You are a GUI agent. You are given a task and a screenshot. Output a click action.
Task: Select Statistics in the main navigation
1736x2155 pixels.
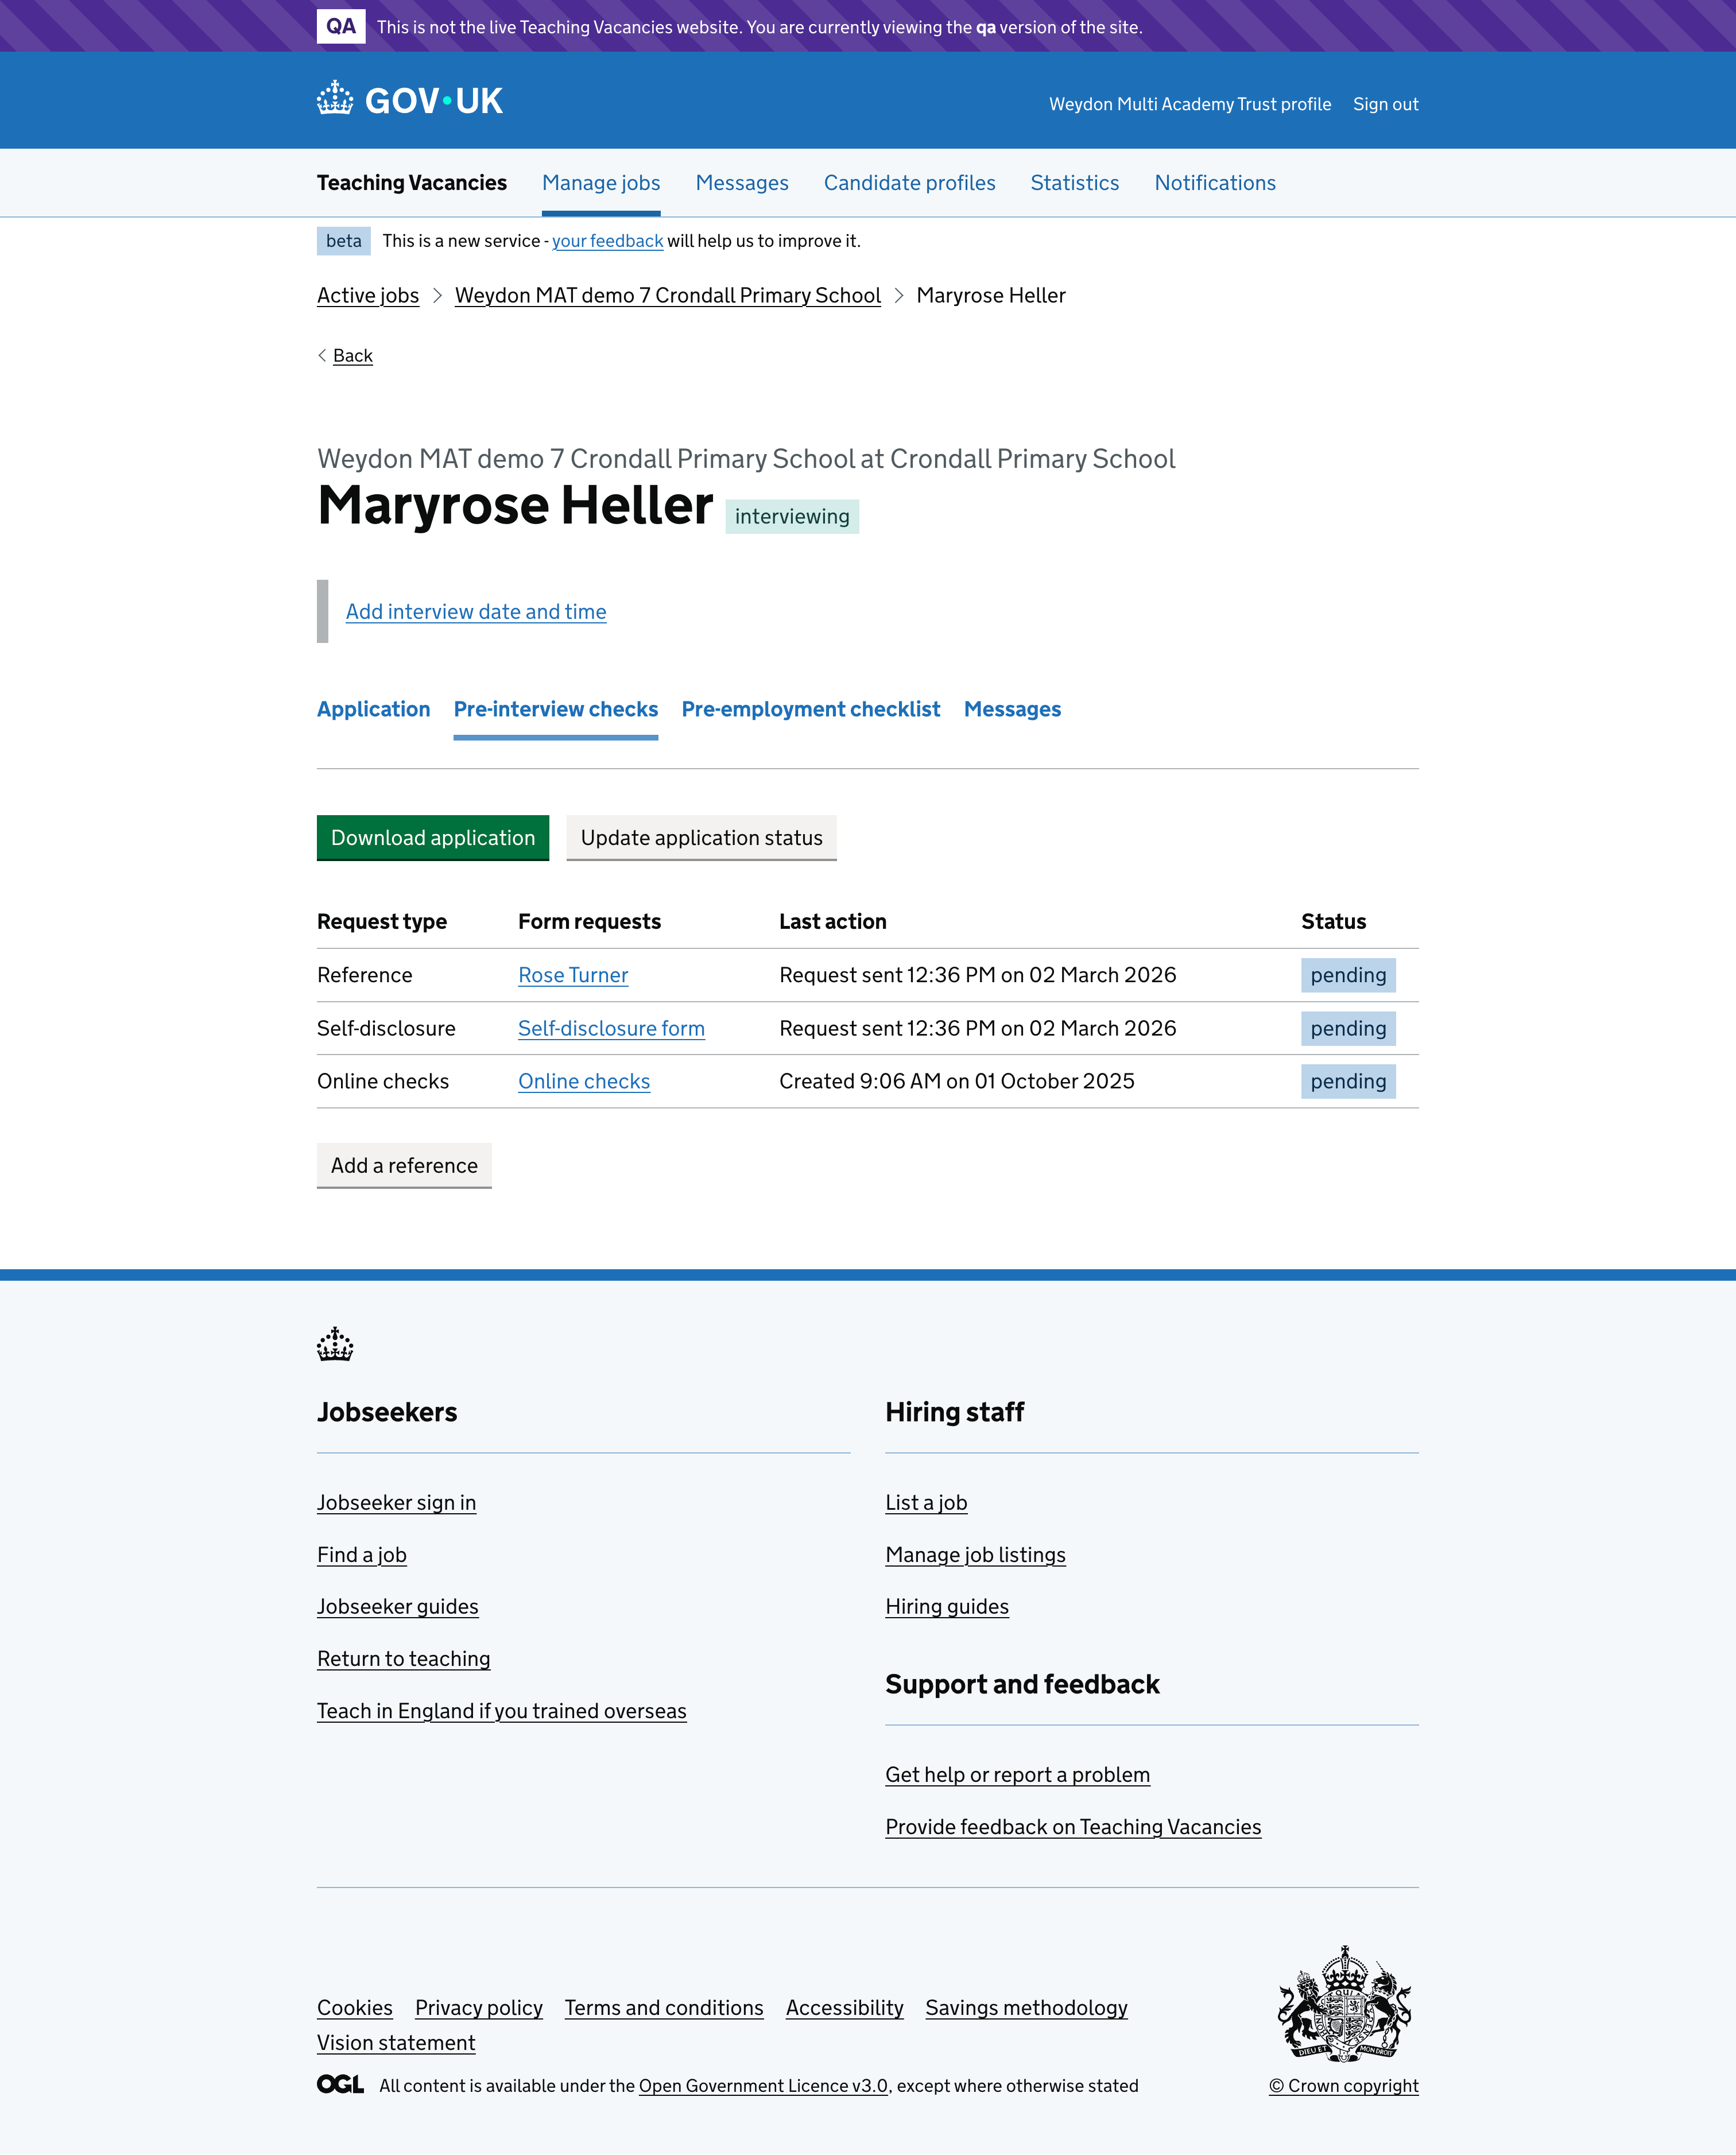(1074, 183)
